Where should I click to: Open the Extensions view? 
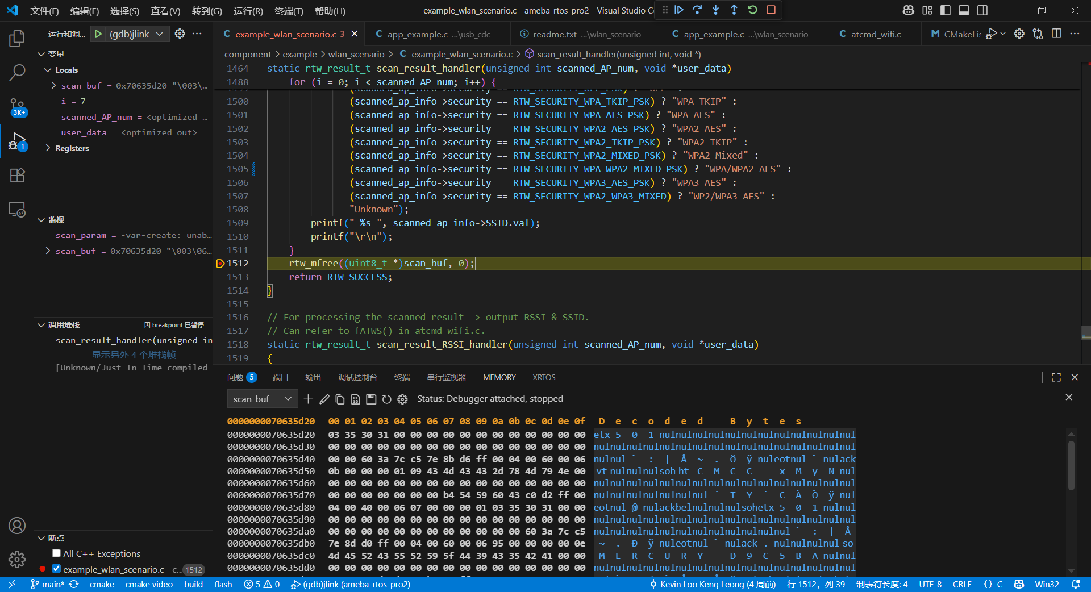pos(17,175)
